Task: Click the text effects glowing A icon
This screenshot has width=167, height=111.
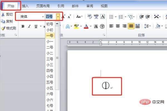Action: click(68, 26)
